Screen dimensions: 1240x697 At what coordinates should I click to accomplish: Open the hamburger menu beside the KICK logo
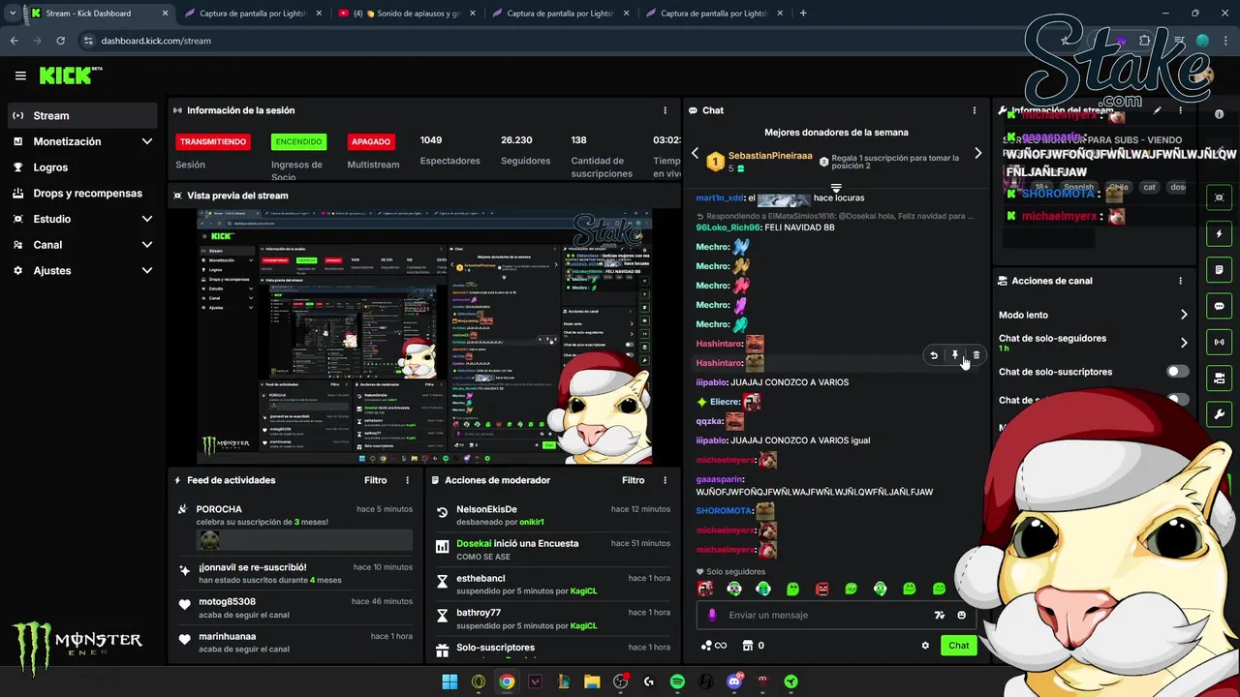(x=20, y=76)
